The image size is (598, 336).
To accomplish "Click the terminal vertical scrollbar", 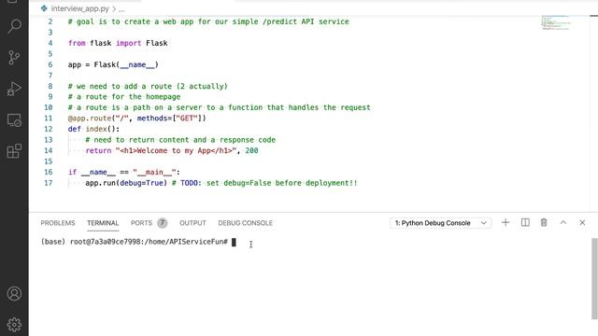I will 594,278.
